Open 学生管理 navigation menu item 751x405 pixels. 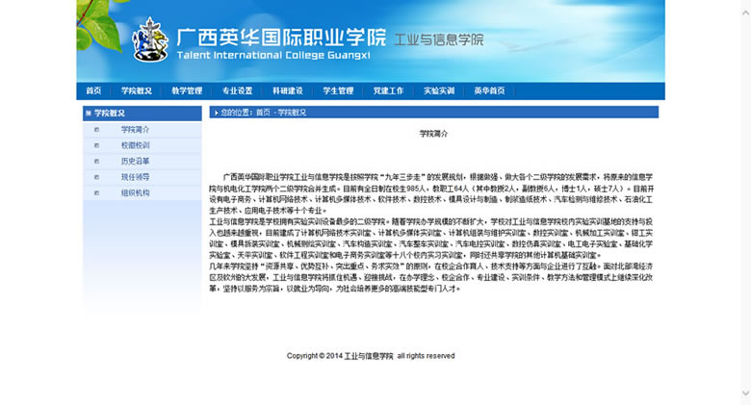[x=337, y=91]
